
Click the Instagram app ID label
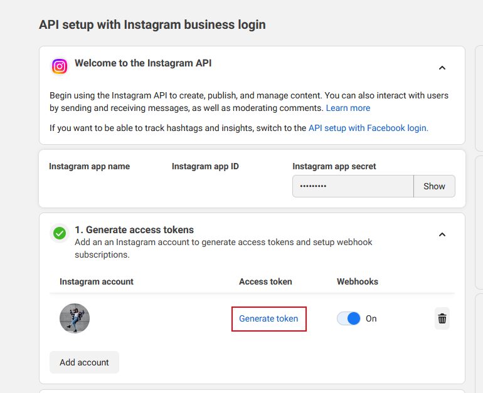tap(205, 167)
